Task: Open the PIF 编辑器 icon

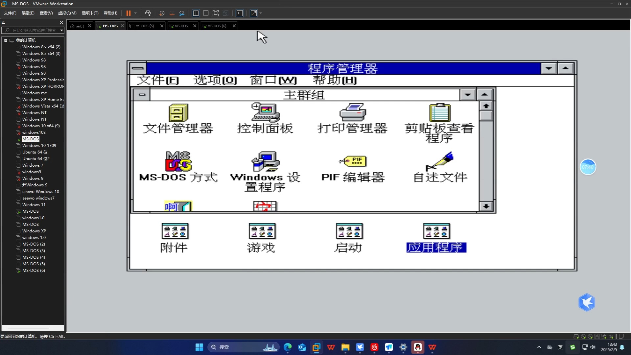Action: [x=353, y=161]
